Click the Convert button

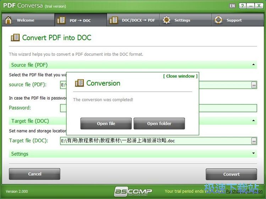pyautogui.click(x=231, y=174)
